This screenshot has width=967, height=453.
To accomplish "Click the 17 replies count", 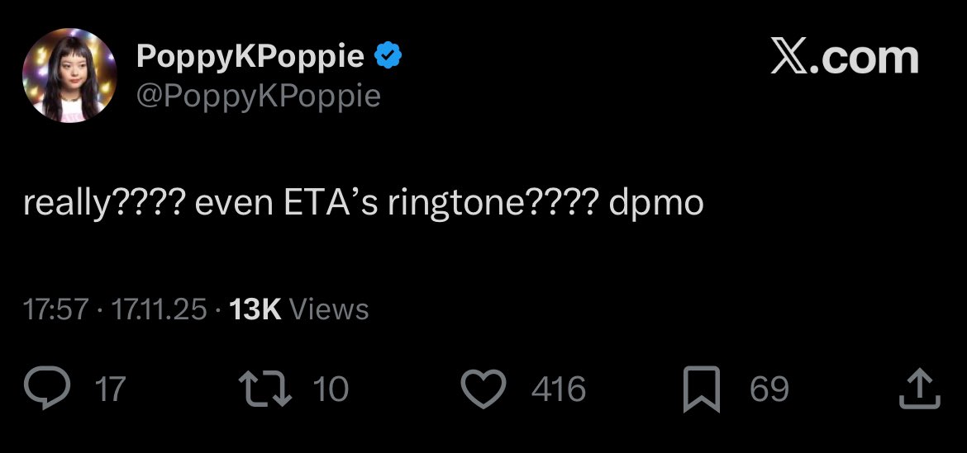I will click(111, 389).
